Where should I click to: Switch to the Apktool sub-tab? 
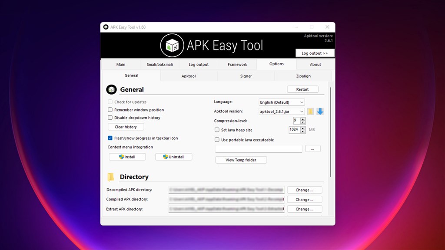click(x=189, y=76)
